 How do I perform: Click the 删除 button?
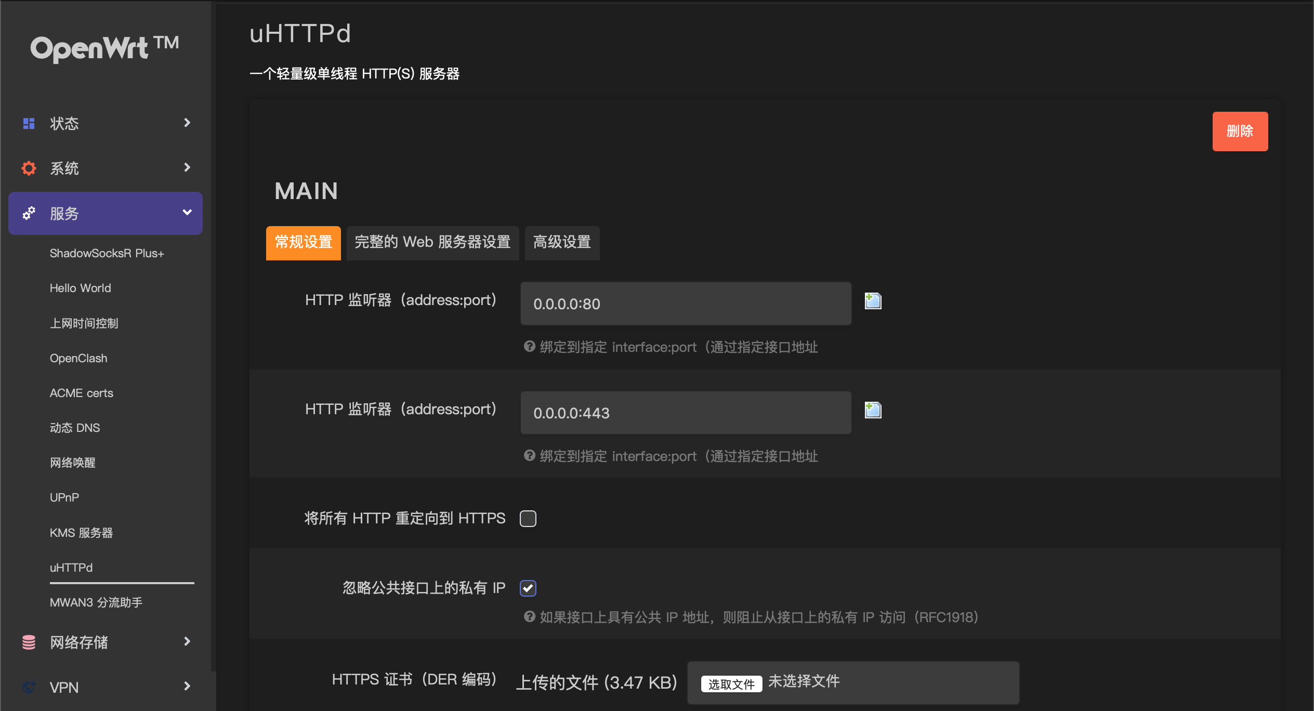1240,131
